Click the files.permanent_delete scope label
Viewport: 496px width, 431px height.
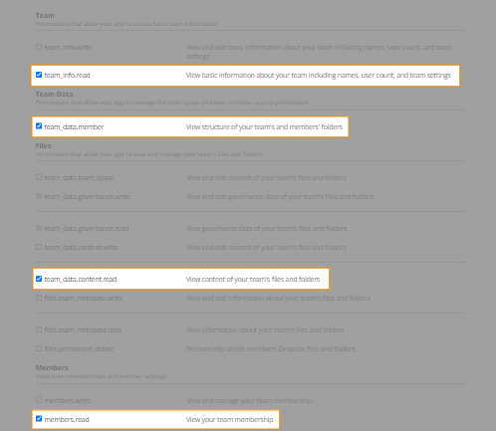pyautogui.click(x=79, y=349)
